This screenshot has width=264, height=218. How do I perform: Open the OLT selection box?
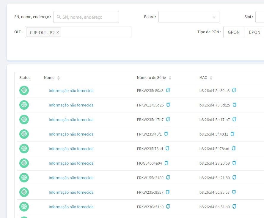point(95,32)
